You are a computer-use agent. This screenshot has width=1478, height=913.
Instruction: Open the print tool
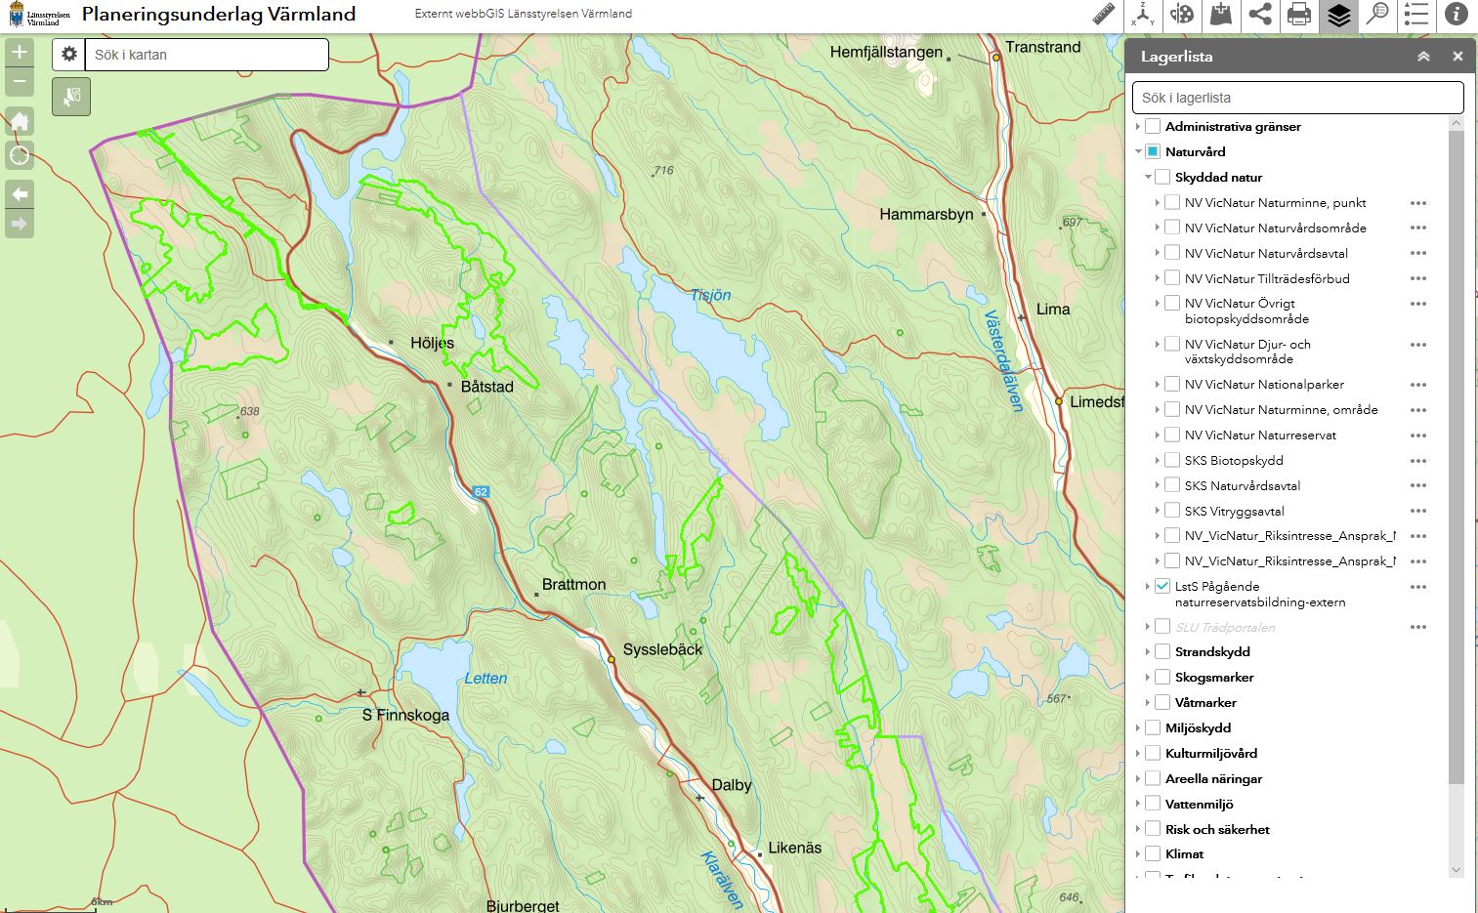click(x=1299, y=15)
